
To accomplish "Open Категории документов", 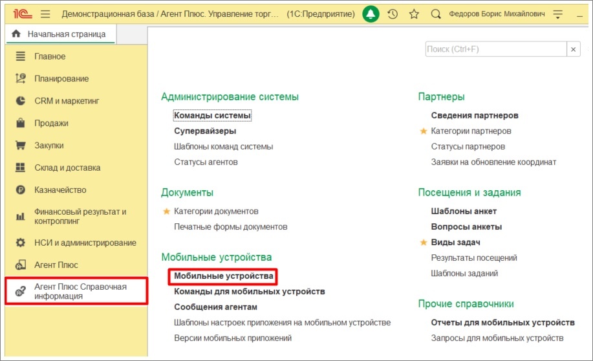I will click(x=216, y=211).
